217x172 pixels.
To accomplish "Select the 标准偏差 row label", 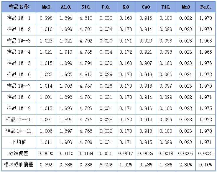I will 19,153.
